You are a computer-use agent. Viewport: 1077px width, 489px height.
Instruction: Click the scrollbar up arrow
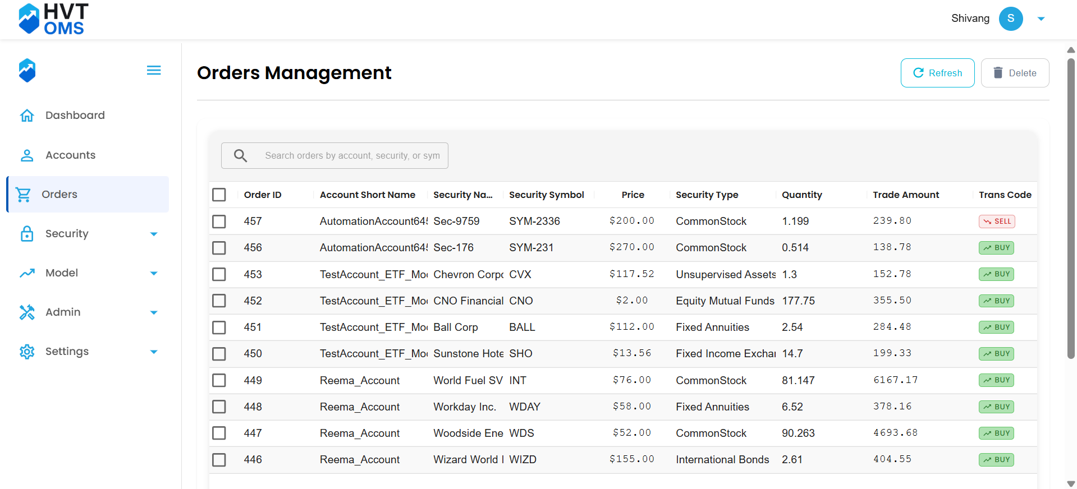pos(1071,50)
